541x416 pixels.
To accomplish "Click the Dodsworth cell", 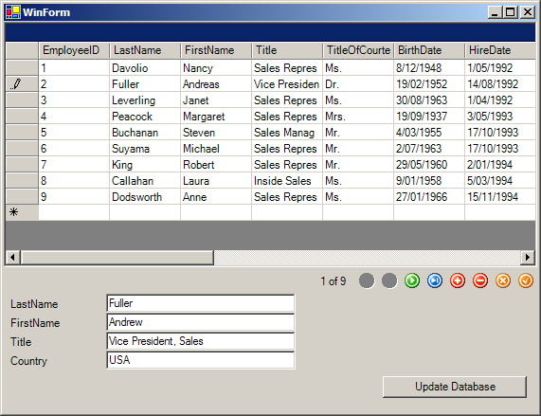I will click(x=145, y=196).
